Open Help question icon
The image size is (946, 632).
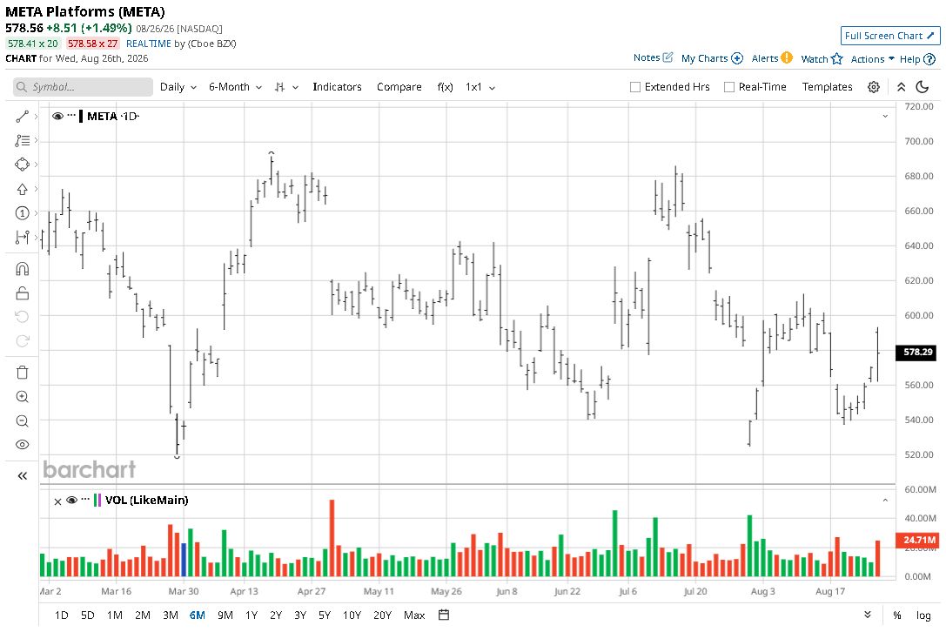pos(929,59)
